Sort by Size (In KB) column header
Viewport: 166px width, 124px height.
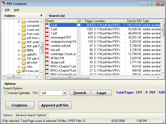tap(133, 21)
